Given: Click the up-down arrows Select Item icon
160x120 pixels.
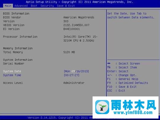Looking at the screenshot, I should pyautogui.click(x=109, y=67).
